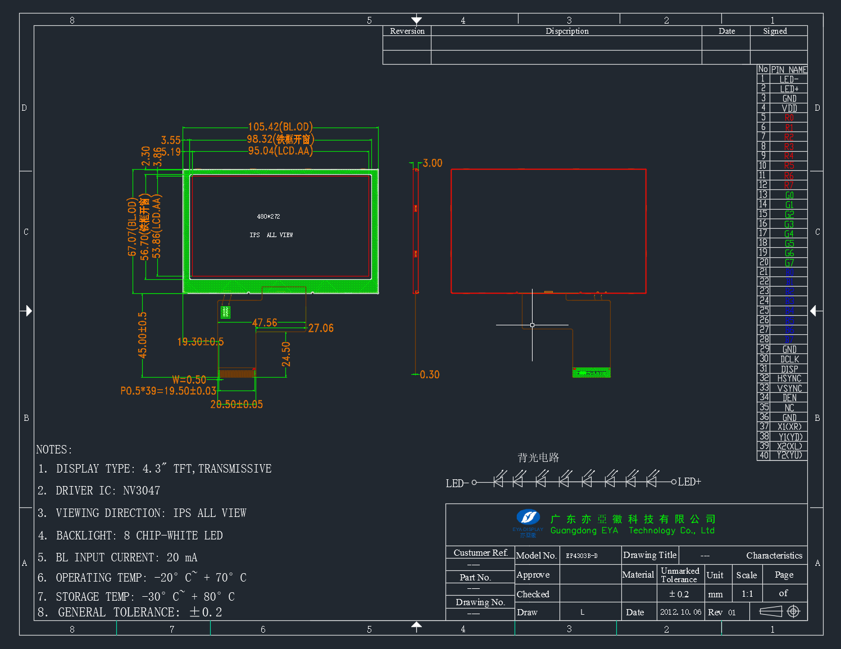This screenshot has width=841, height=649.
Task: Click the VSYNC pin name cell
Action: click(789, 388)
